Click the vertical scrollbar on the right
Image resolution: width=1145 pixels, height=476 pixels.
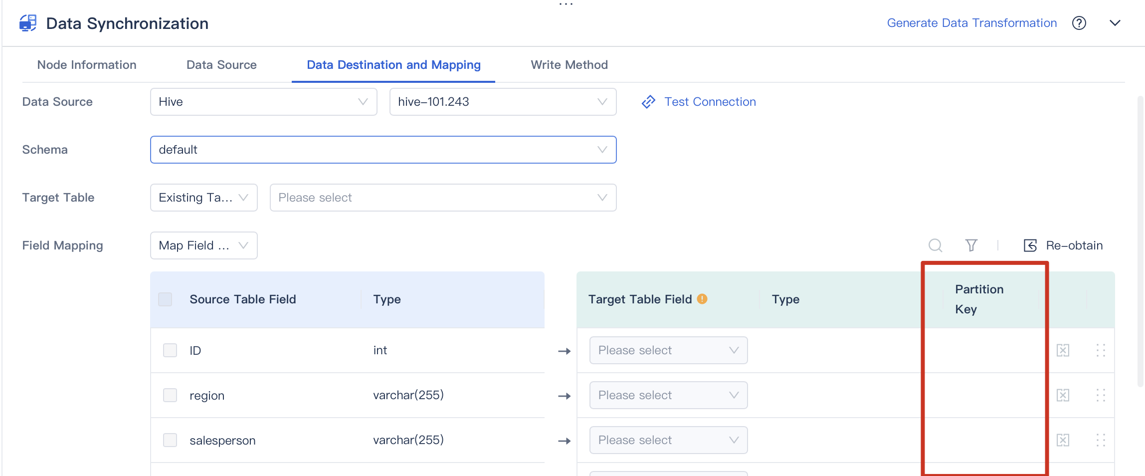coord(1140,242)
